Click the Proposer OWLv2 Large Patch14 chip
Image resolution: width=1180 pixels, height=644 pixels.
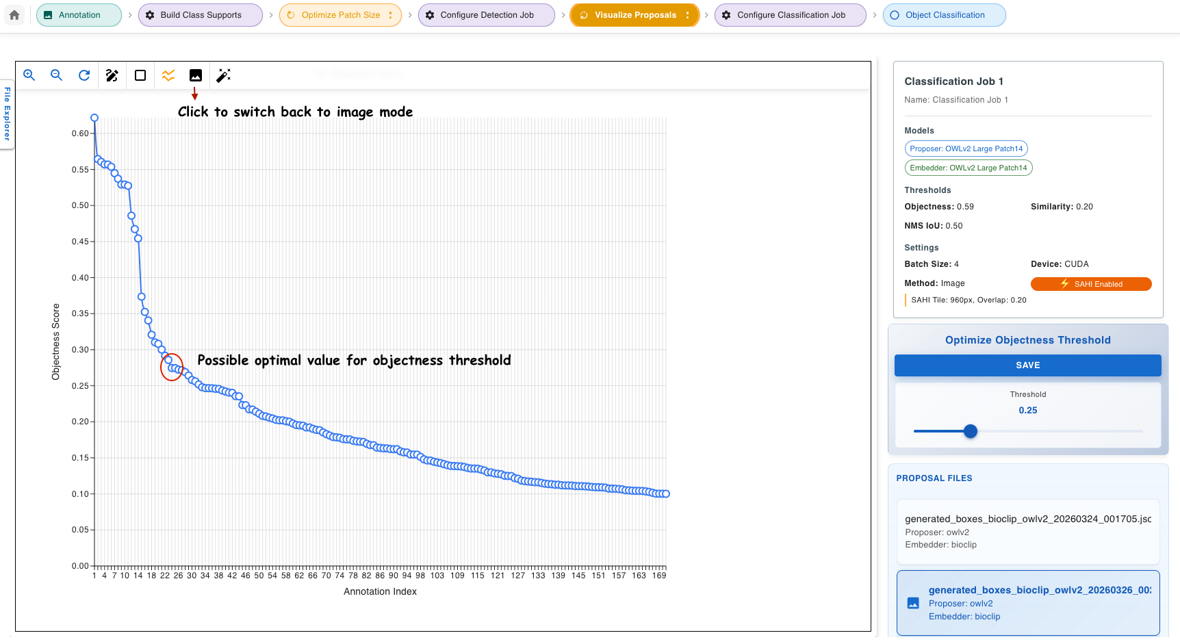[966, 149]
